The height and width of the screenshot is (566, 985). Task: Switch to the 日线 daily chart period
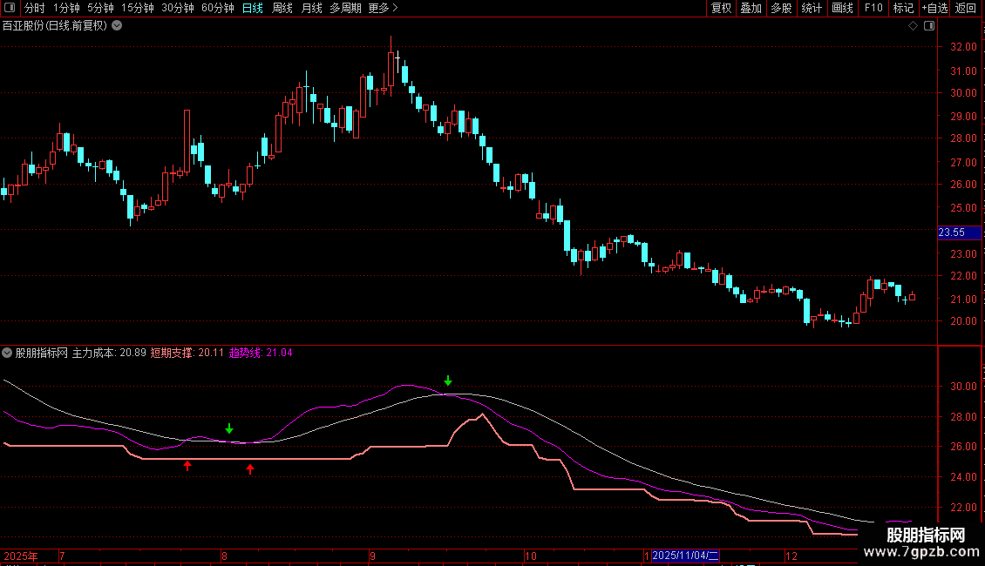tap(253, 8)
